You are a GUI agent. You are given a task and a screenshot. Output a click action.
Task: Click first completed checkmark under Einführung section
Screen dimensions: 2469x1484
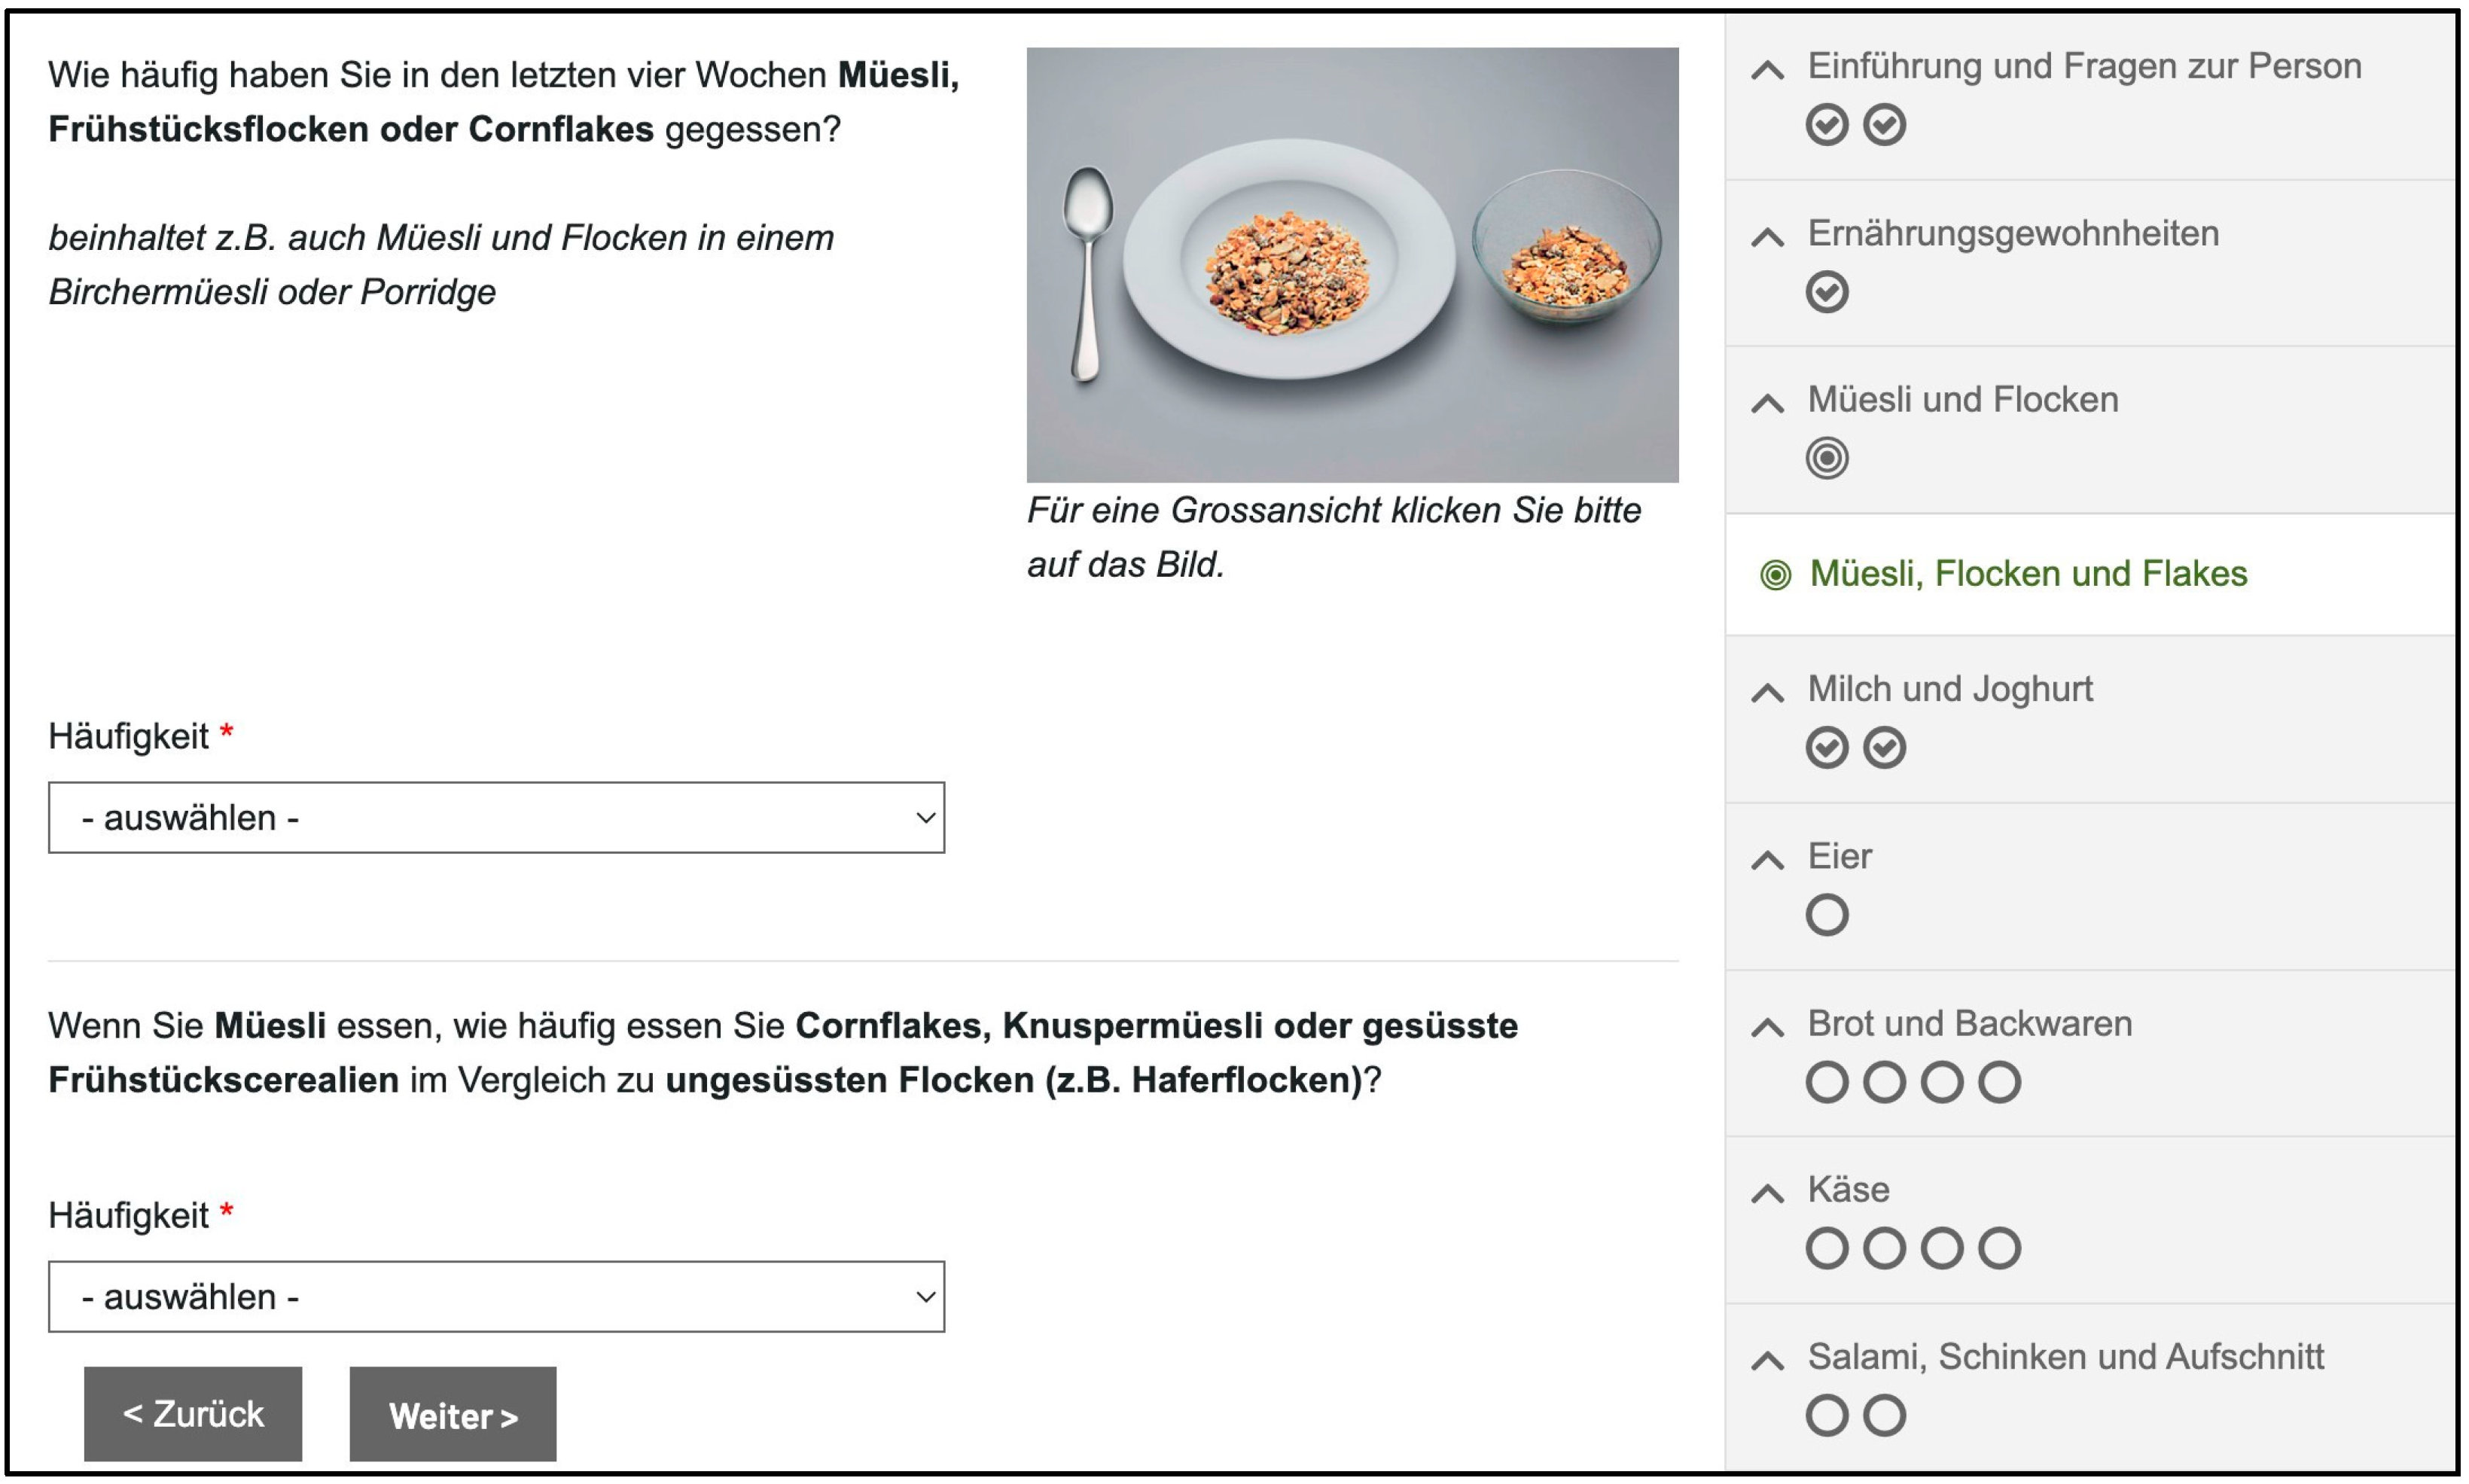(x=1826, y=125)
